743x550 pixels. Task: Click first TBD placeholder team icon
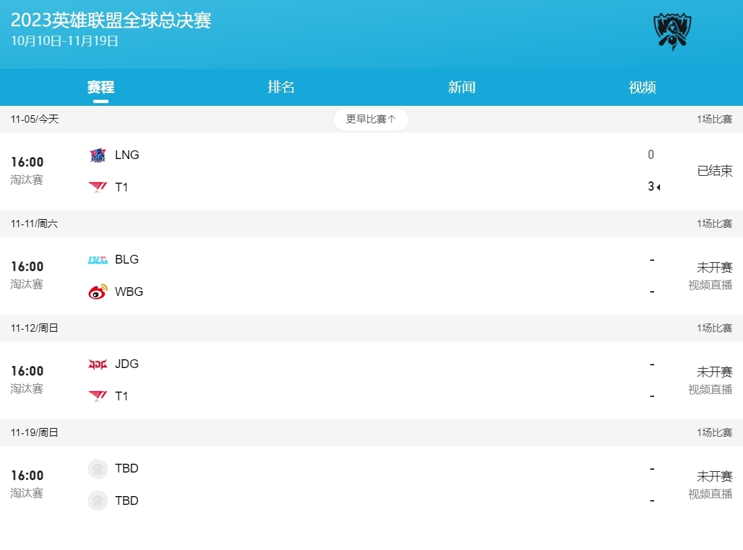pyautogui.click(x=98, y=468)
